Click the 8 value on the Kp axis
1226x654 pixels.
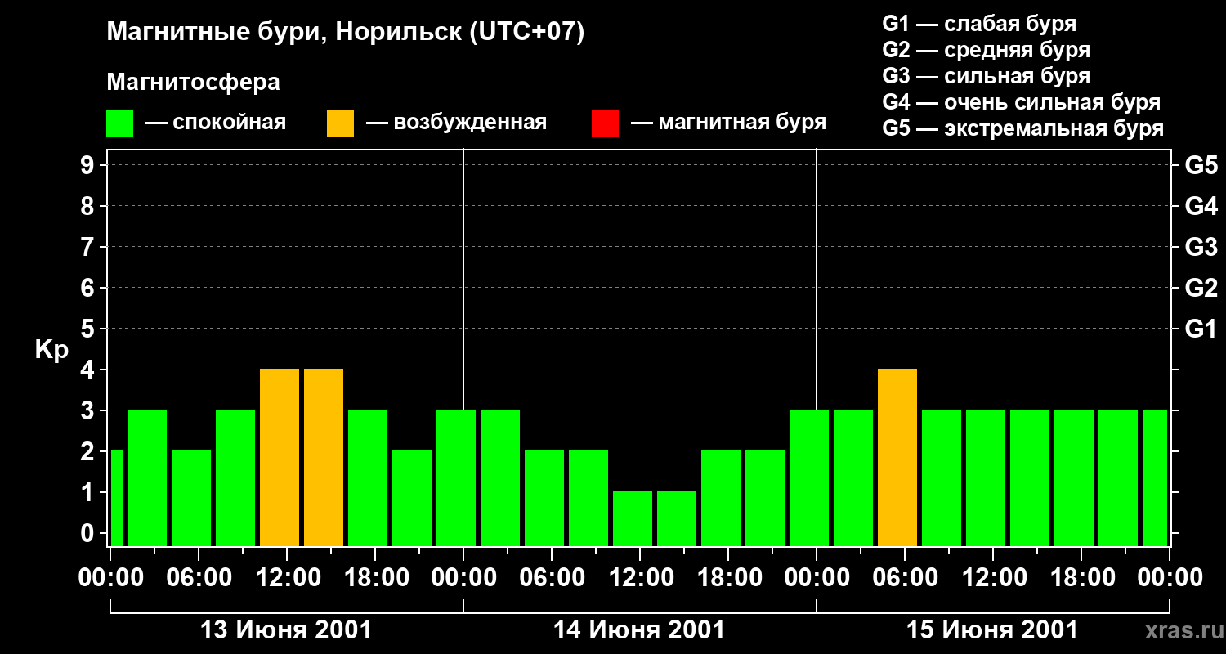(89, 206)
